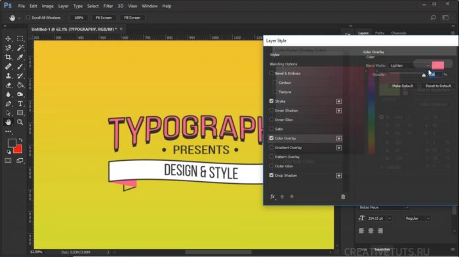The height and width of the screenshot is (257, 459).
Task: Open the Hand tool preset dropdown
Action: [19, 18]
